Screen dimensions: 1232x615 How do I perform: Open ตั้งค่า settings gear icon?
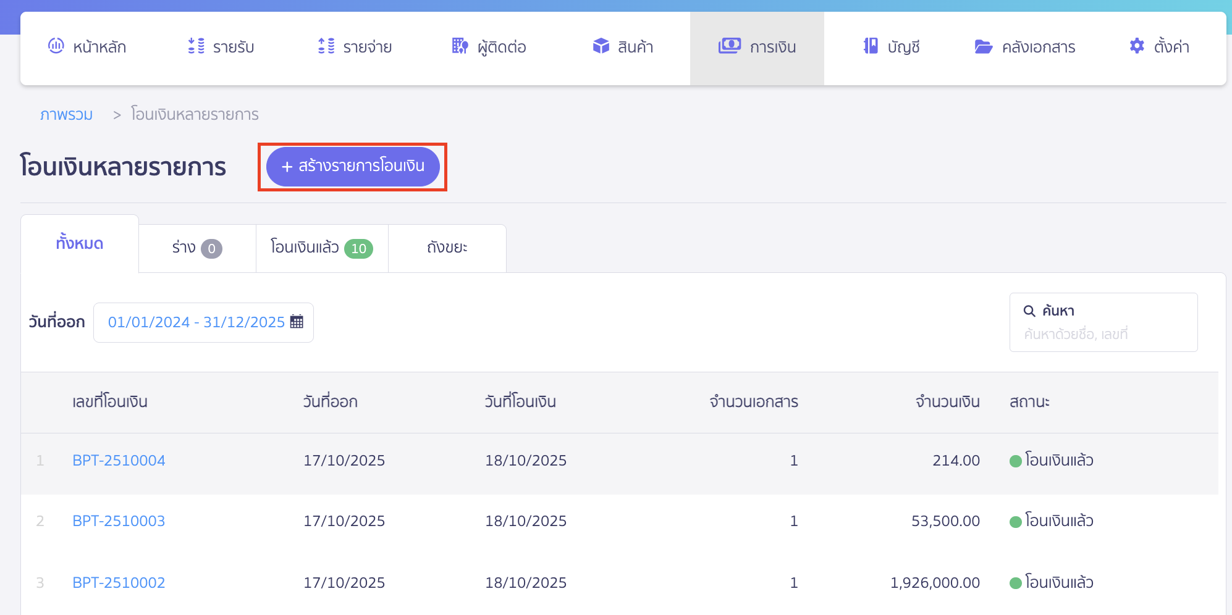click(1137, 46)
